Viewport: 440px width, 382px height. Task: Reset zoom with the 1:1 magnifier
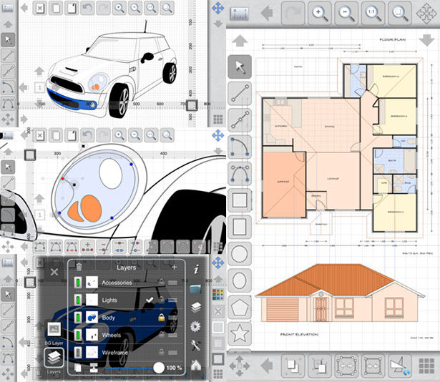click(x=373, y=13)
